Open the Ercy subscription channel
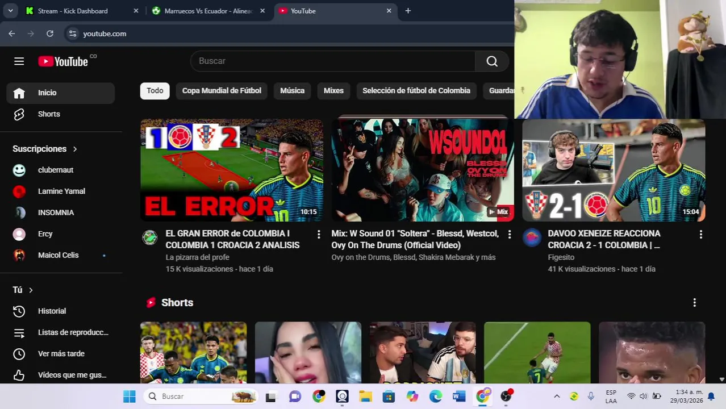The width and height of the screenshot is (726, 409). coord(61,234)
